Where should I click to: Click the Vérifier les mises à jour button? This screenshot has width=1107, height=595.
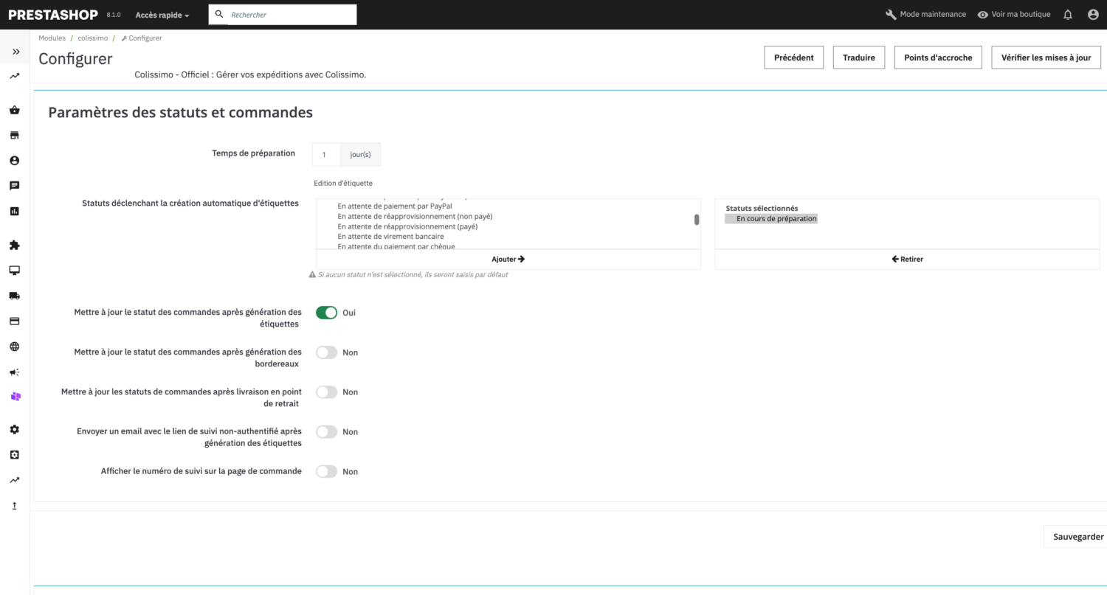pos(1046,57)
